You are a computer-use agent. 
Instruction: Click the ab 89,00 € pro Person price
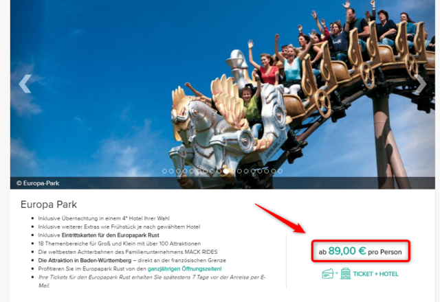pyautogui.click(x=360, y=251)
